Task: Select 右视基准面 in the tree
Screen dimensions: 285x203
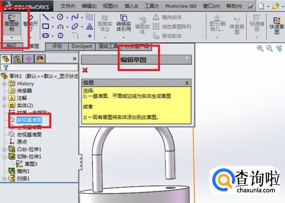Action: (29, 134)
